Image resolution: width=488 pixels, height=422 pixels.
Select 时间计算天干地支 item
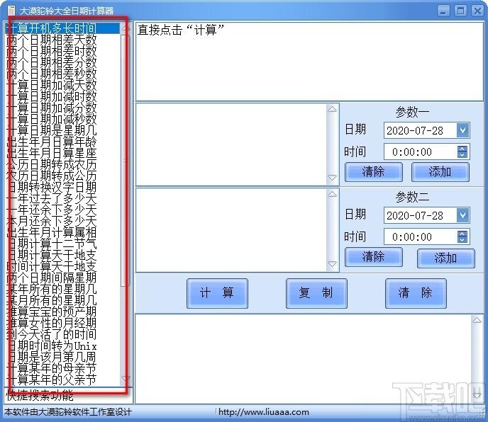(62, 267)
